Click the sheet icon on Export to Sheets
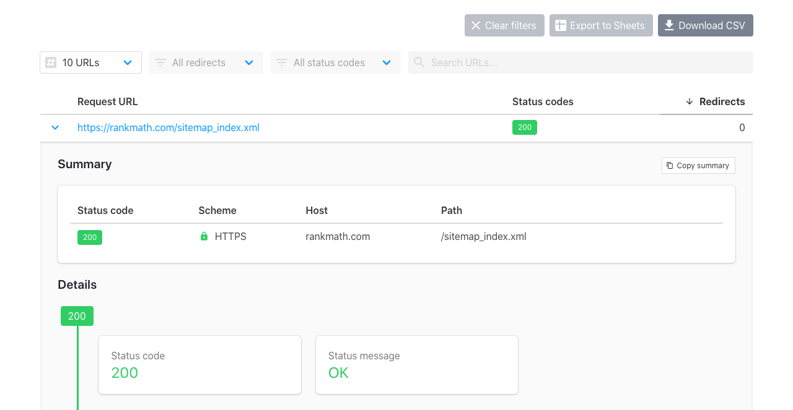The height and width of the screenshot is (410, 793). pyautogui.click(x=561, y=25)
